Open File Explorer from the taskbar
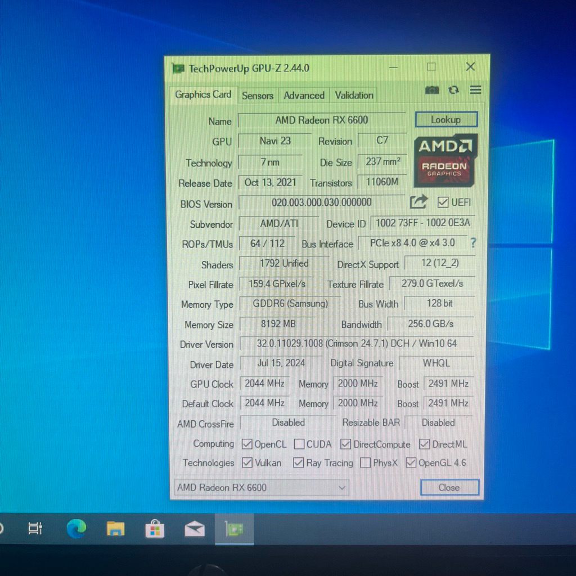 pyautogui.click(x=115, y=529)
